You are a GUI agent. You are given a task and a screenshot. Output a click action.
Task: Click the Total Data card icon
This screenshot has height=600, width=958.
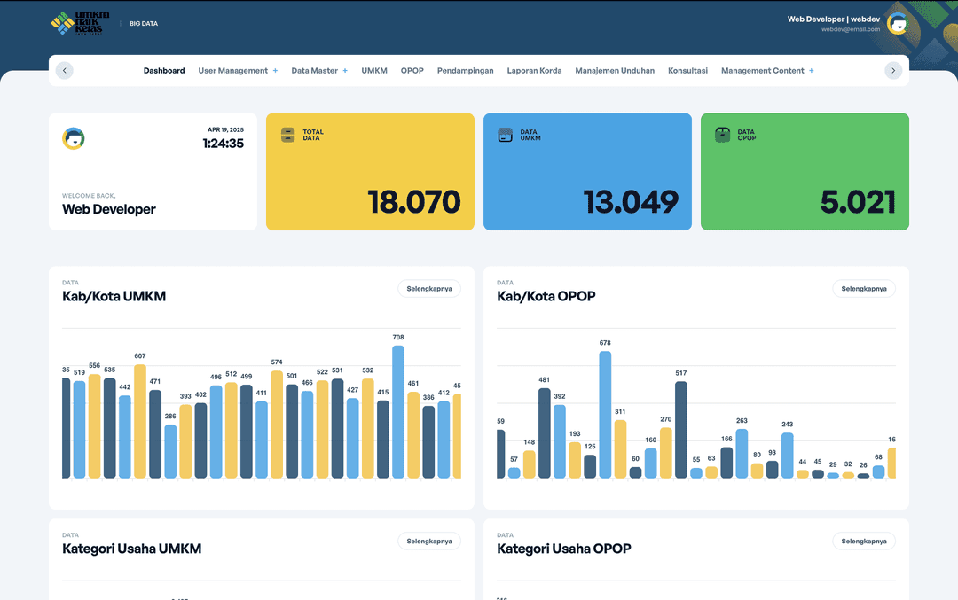[x=287, y=135]
